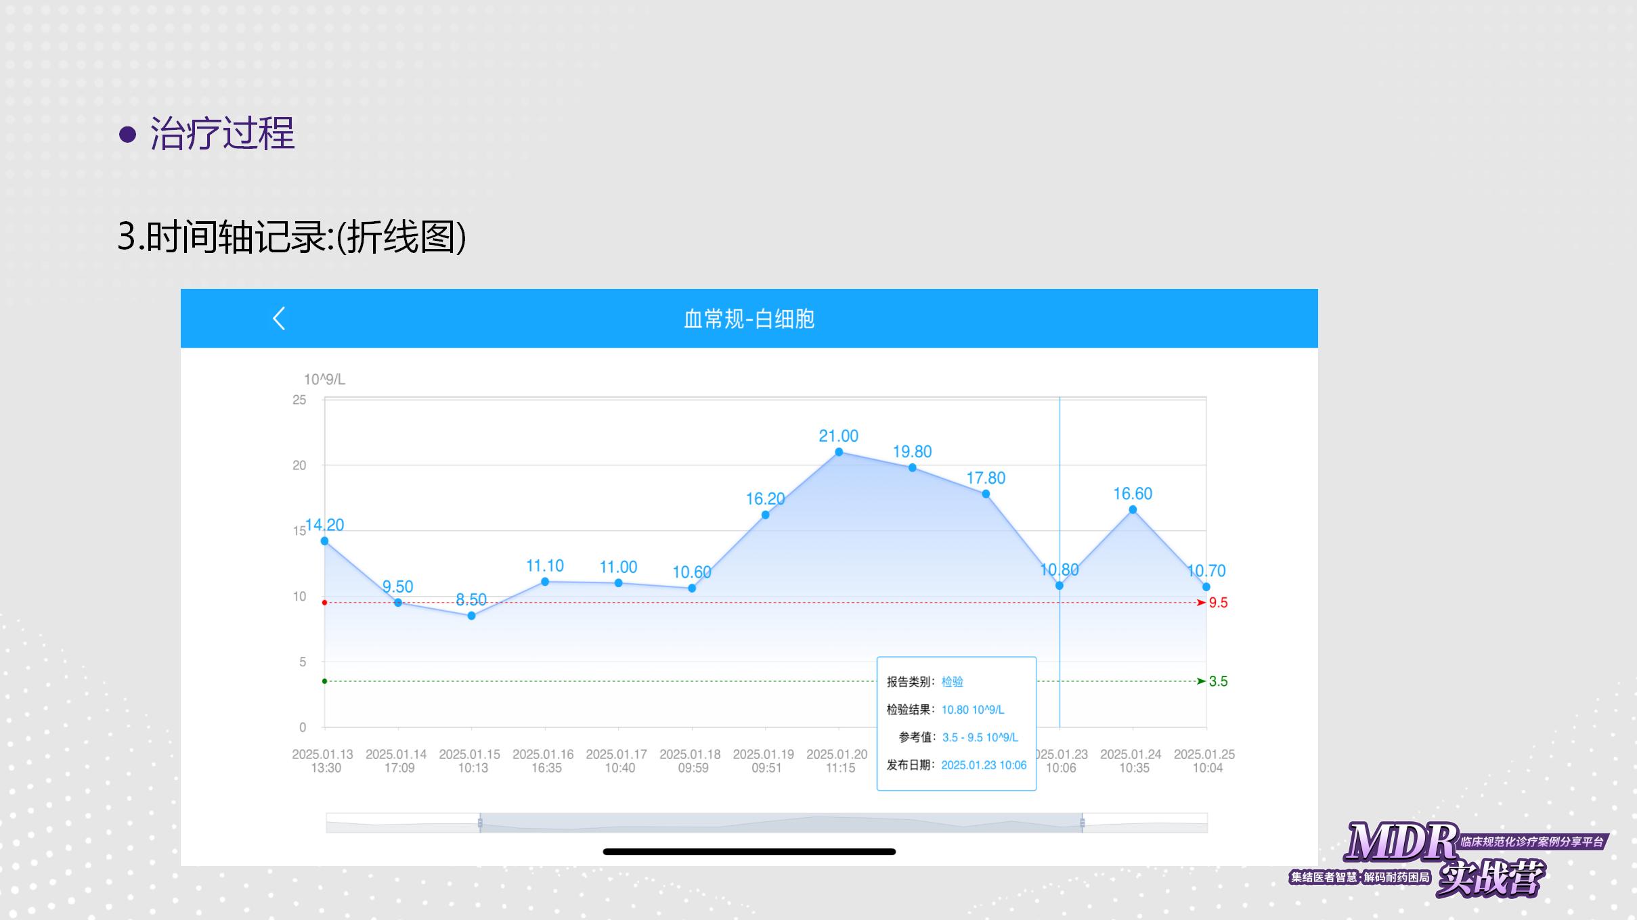
Task: Click the 血常规-白细胞 header title
Action: tap(749, 319)
